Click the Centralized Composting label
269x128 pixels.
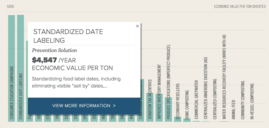(x=215, y=99)
